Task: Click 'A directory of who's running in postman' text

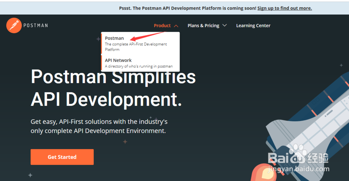Action: (139, 66)
